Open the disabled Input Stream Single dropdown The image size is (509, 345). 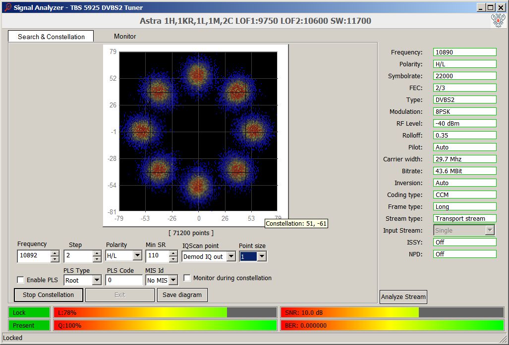coord(490,230)
